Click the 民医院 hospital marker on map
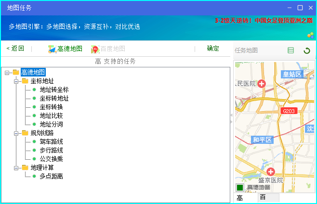This screenshot has height=204, width=317. coord(262,84)
